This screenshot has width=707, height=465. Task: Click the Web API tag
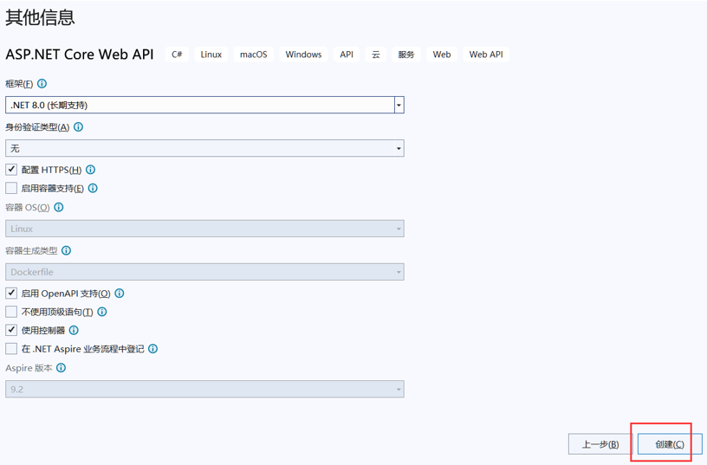(485, 54)
